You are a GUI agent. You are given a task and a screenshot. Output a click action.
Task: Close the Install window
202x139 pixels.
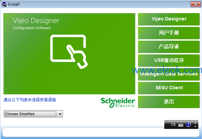coord(196,4)
